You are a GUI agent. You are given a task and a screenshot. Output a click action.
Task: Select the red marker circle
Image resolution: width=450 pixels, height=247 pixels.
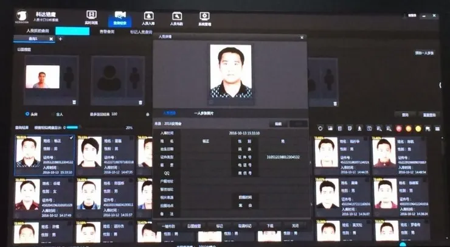coord(399,128)
